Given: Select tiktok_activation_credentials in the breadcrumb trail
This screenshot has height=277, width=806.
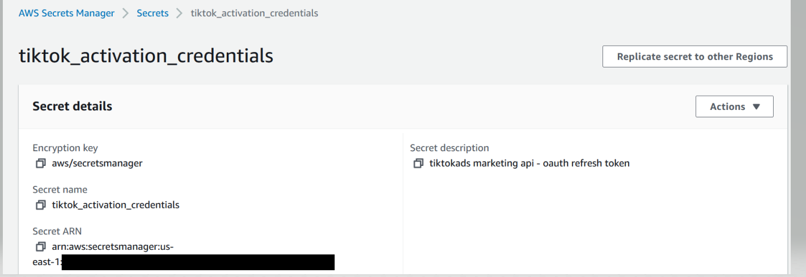Looking at the screenshot, I should pyautogui.click(x=254, y=13).
